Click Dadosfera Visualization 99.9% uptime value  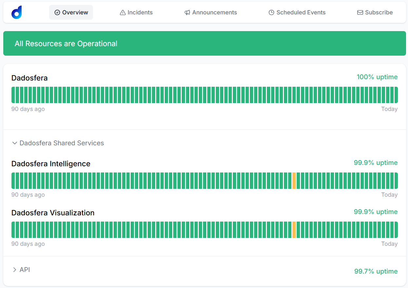click(x=376, y=212)
